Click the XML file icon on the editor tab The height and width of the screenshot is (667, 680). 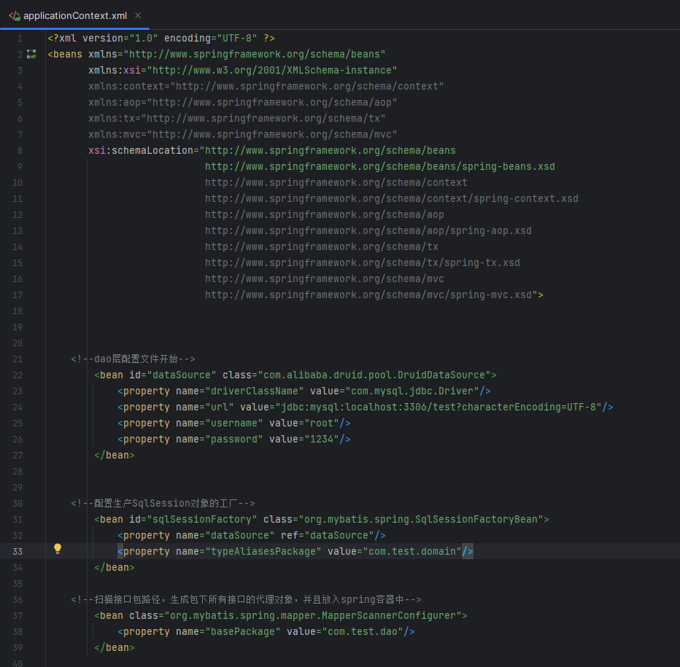[x=14, y=15]
